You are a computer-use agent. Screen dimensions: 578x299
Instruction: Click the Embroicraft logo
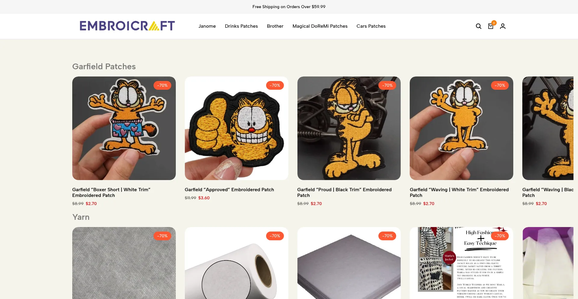point(127,26)
